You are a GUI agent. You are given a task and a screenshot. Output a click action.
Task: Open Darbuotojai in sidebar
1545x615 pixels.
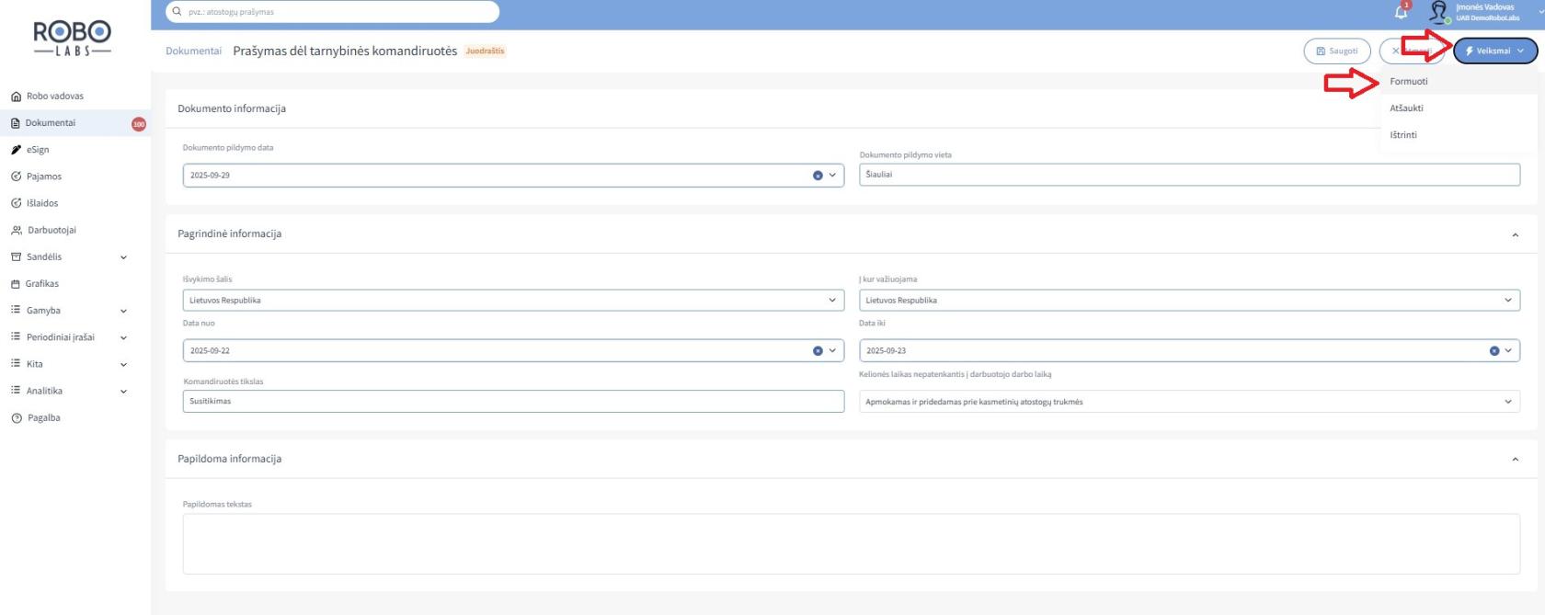coord(43,230)
